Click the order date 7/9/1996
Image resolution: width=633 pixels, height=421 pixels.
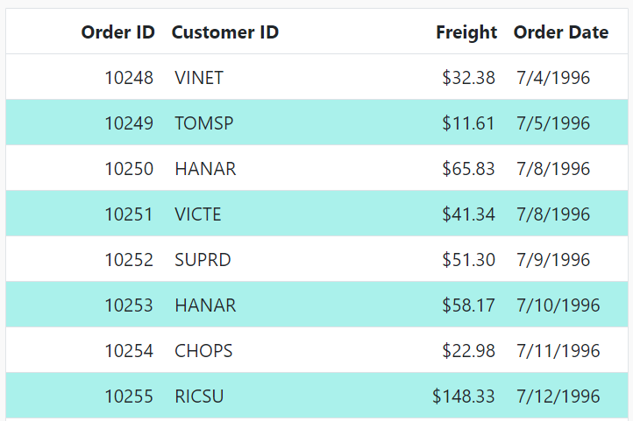[553, 260]
